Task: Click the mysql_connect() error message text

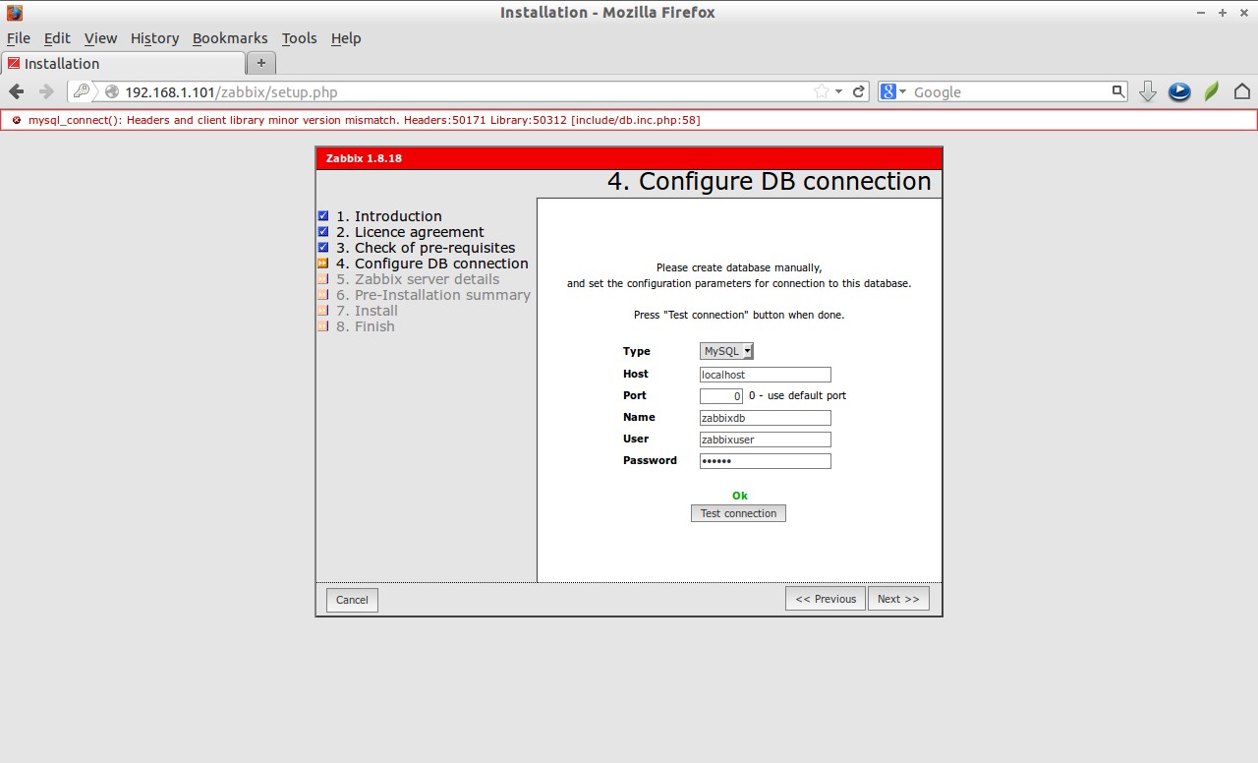Action: 364,120
